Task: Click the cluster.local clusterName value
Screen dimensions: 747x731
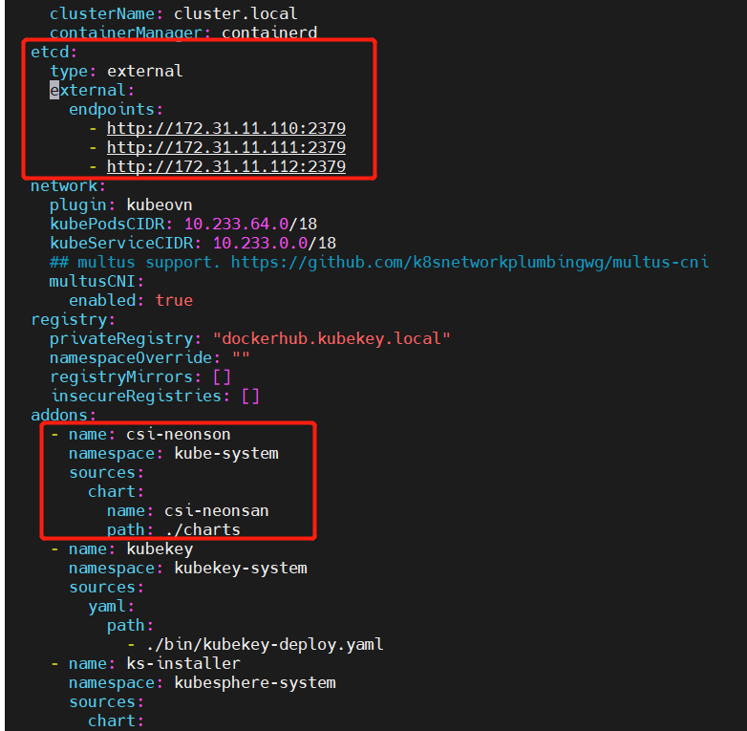Action: [x=235, y=13]
